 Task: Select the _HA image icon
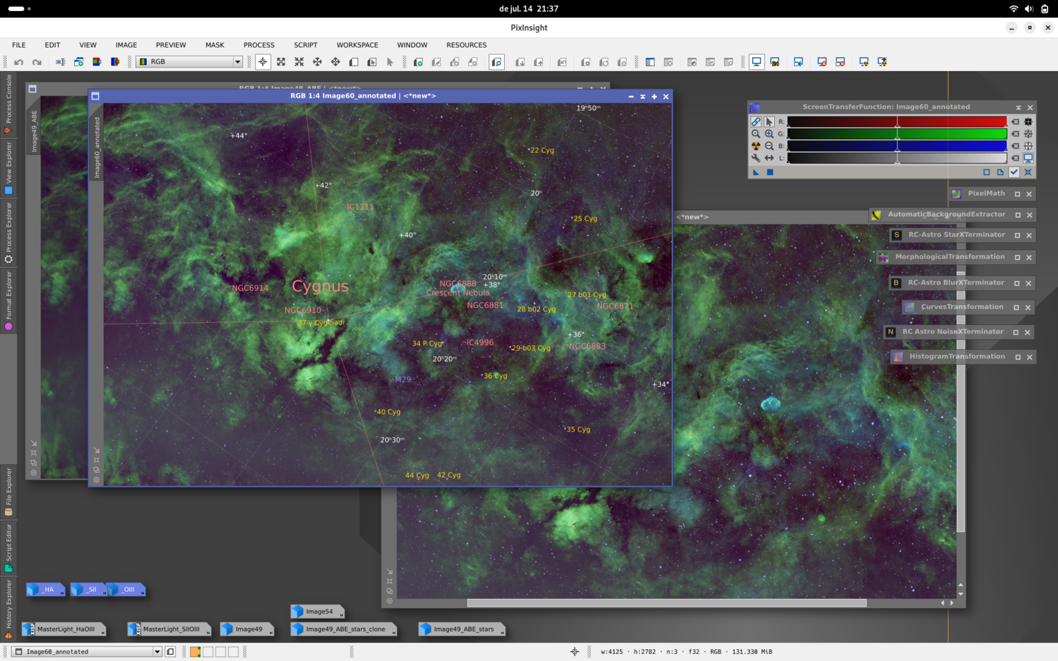[45, 589]
